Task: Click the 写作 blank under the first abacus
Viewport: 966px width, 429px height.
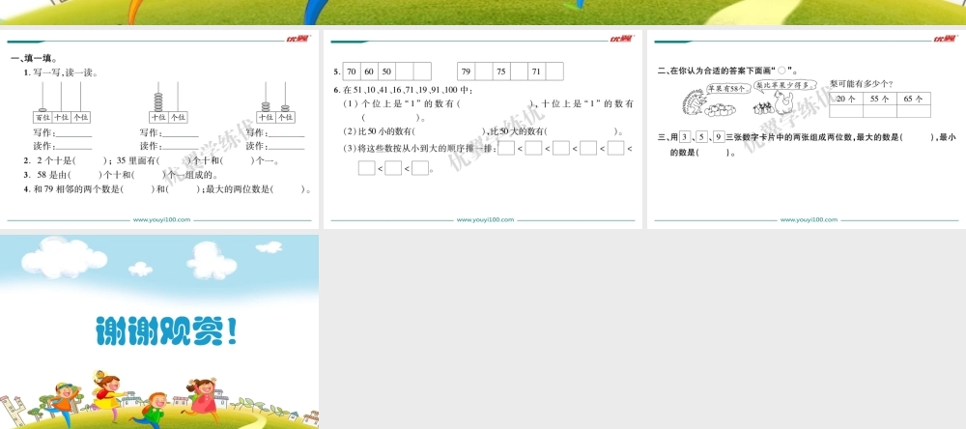Action: pos(74,134)
